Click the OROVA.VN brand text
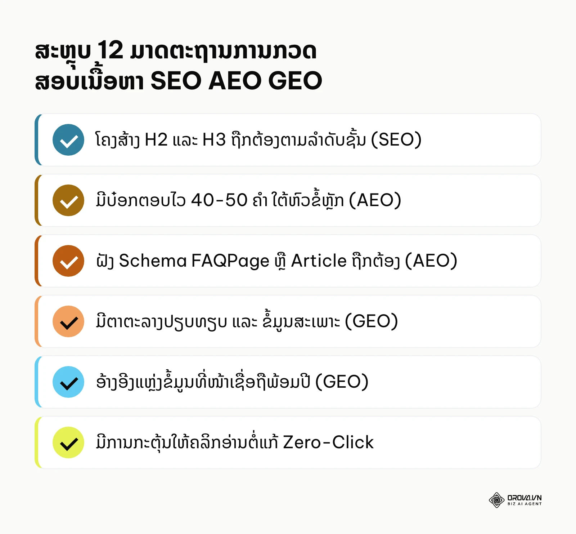The height and width of the screenshot is (534, 576). click(x=525, y=498)
